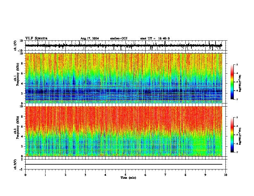Click the ch.2 spectrogram color scale bar
The width and height of the screenshot is (254, 196).
[x=232, y=135]
